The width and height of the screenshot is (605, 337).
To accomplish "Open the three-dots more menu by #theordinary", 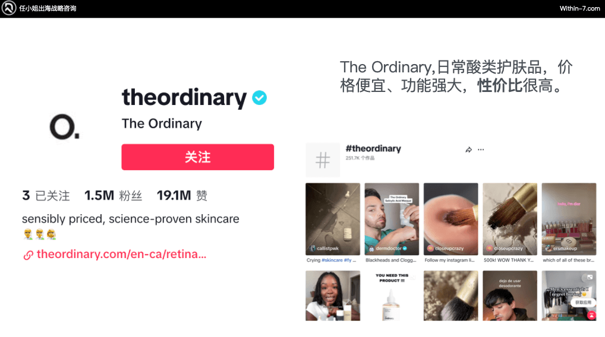I will point(481,150).
